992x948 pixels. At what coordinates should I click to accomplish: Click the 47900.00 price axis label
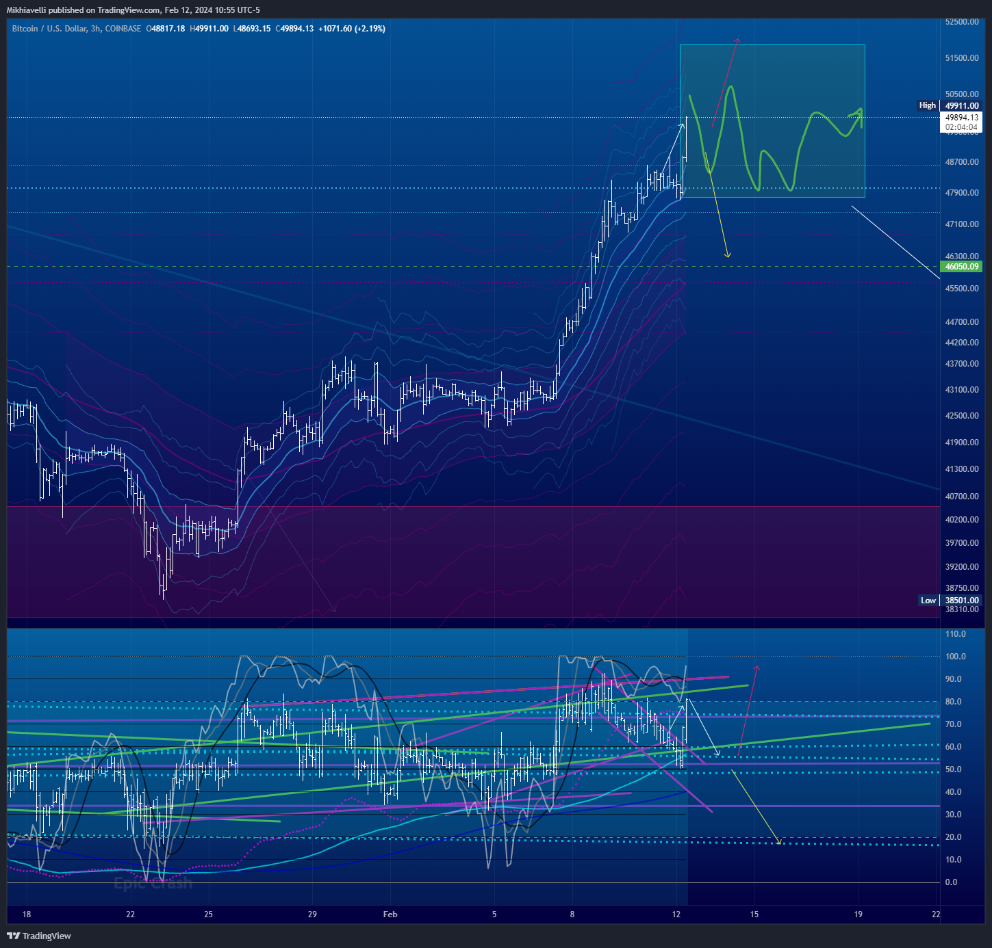962,193
